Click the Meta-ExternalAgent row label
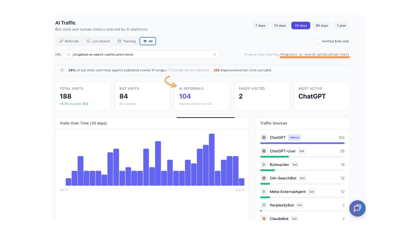This screenshot has height=236, width=419. [288, 192]
